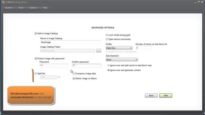
Task: Open the Actions menu
Action: (x=9, y=8)
